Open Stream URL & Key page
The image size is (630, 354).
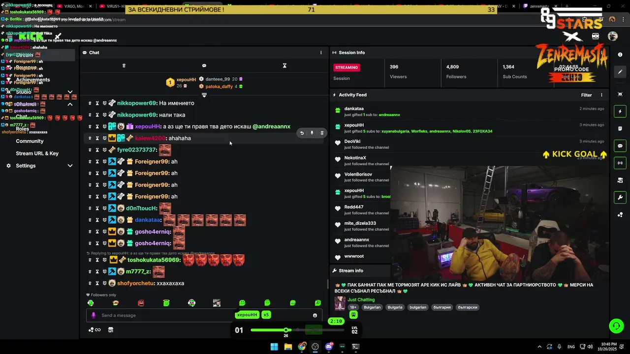pyautogui.click(x=37, y=153)
